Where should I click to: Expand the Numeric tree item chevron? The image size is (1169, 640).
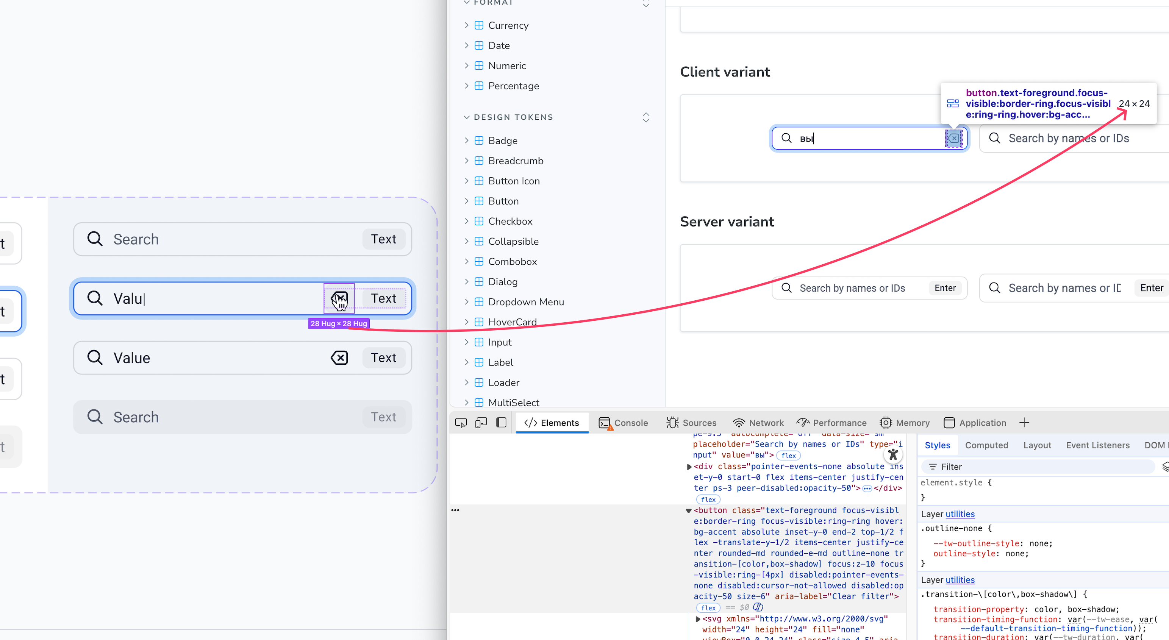(x=467, y=65)
